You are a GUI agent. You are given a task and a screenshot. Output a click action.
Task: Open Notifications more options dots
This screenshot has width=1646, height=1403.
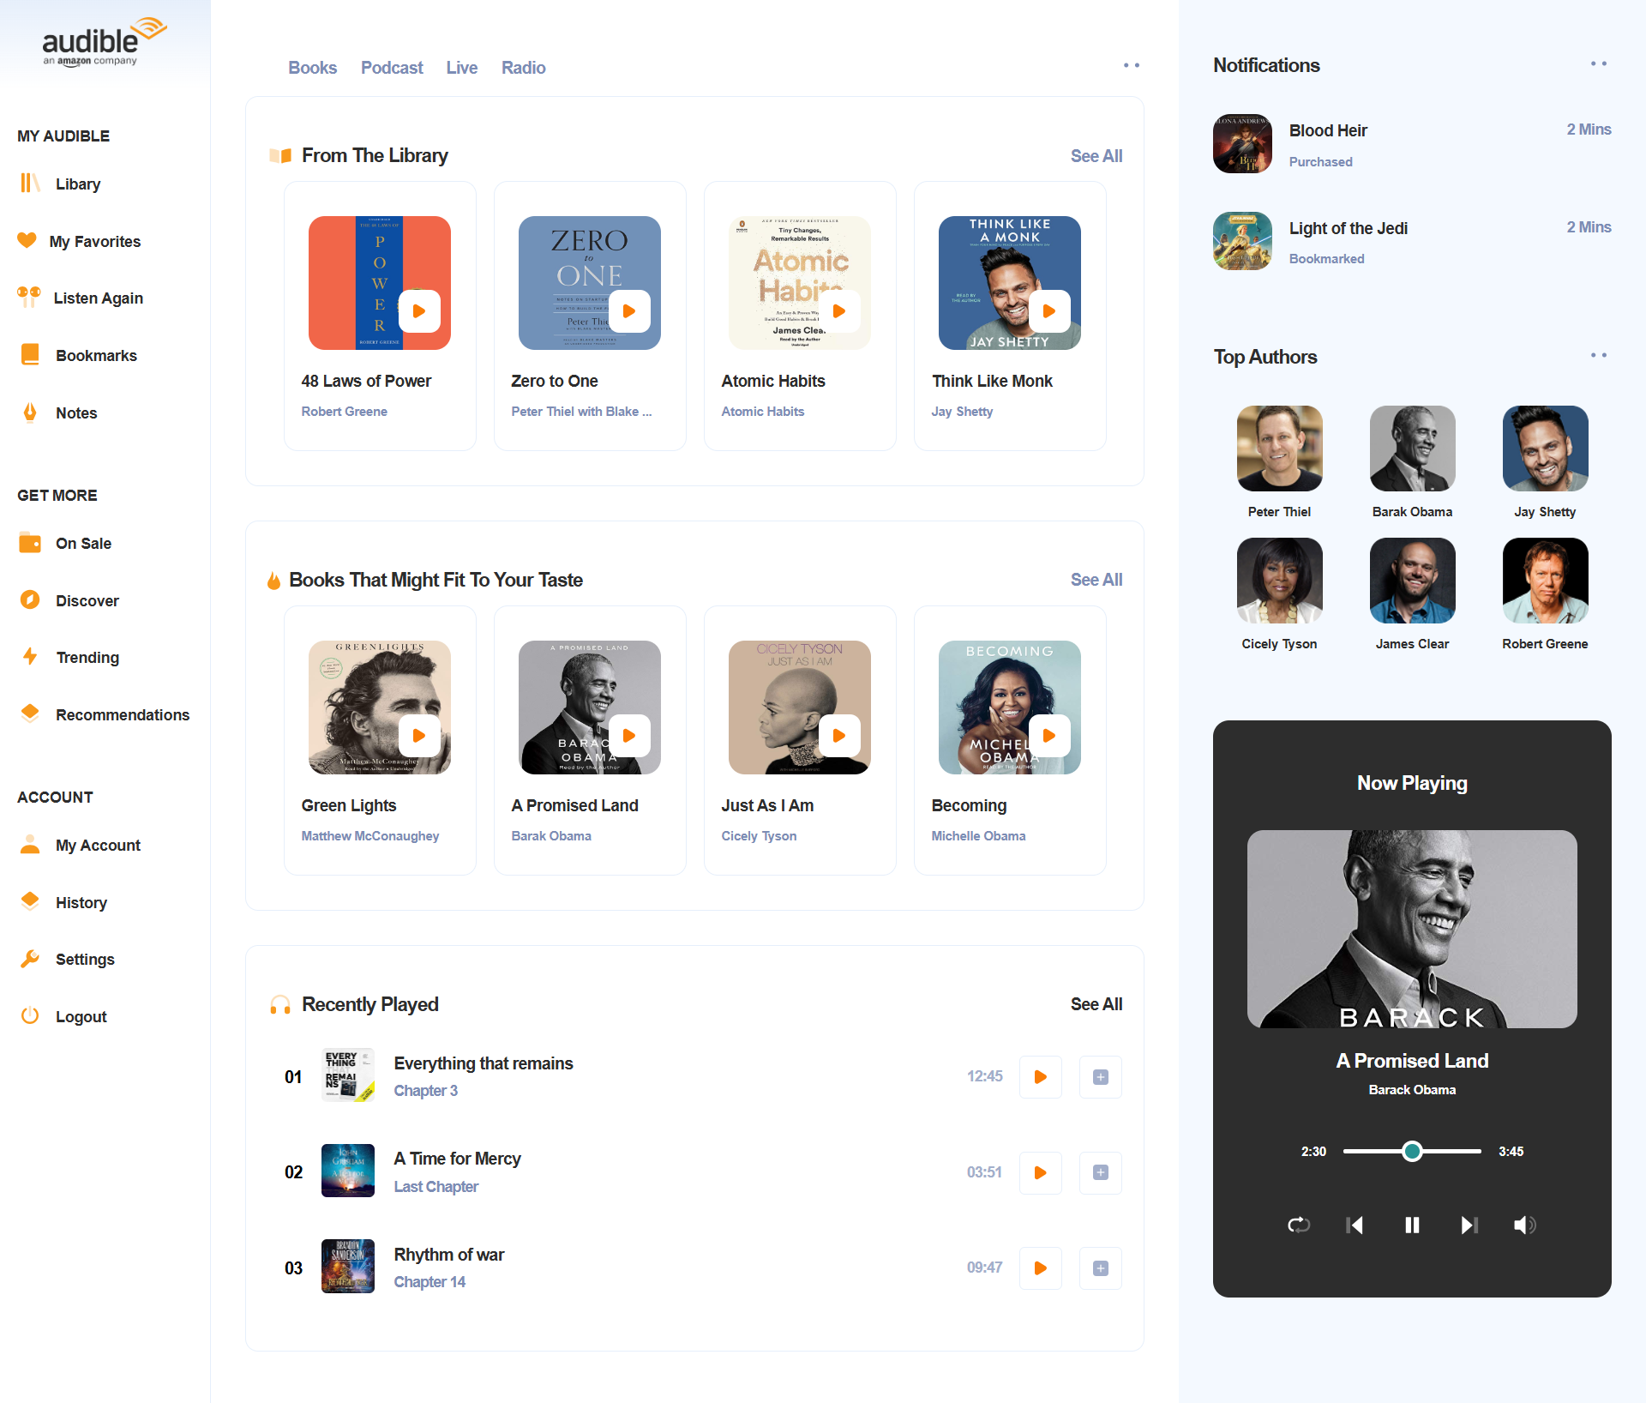click(1599, 63)
